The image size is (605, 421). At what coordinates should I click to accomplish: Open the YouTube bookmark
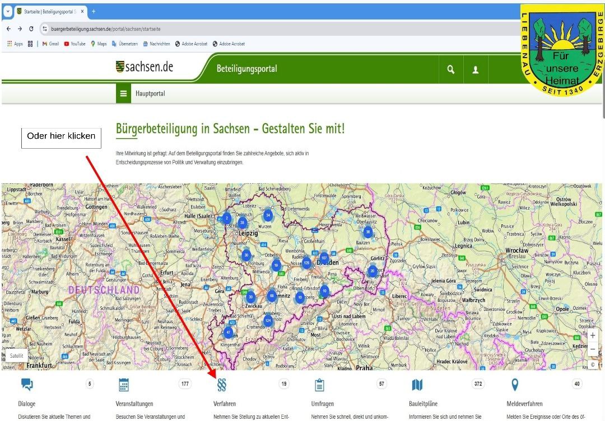coord(75,44)
